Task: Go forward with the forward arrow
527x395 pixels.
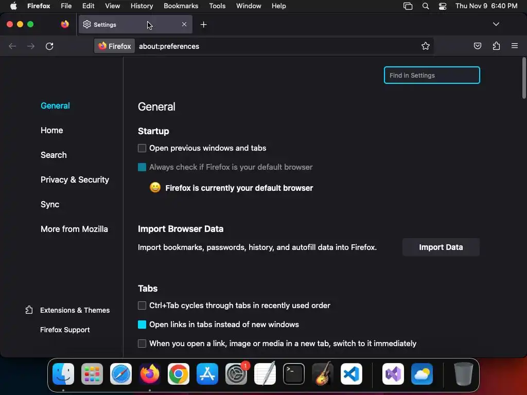Action: [31, 46]
